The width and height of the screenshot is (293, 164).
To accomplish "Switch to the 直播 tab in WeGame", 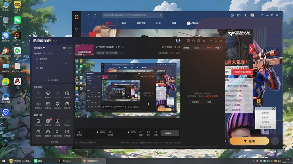I will 174,23.
